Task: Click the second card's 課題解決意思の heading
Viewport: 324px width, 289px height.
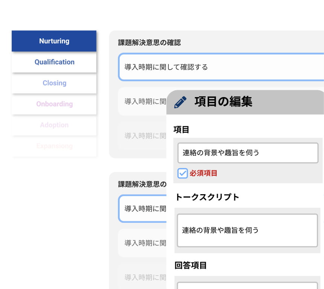Action: (142, 184)
